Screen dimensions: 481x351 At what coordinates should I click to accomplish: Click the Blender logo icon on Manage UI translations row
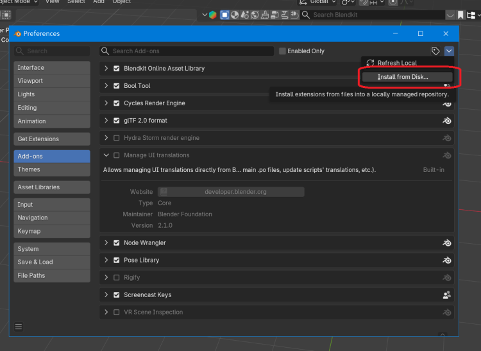click(x=446, y=155)
